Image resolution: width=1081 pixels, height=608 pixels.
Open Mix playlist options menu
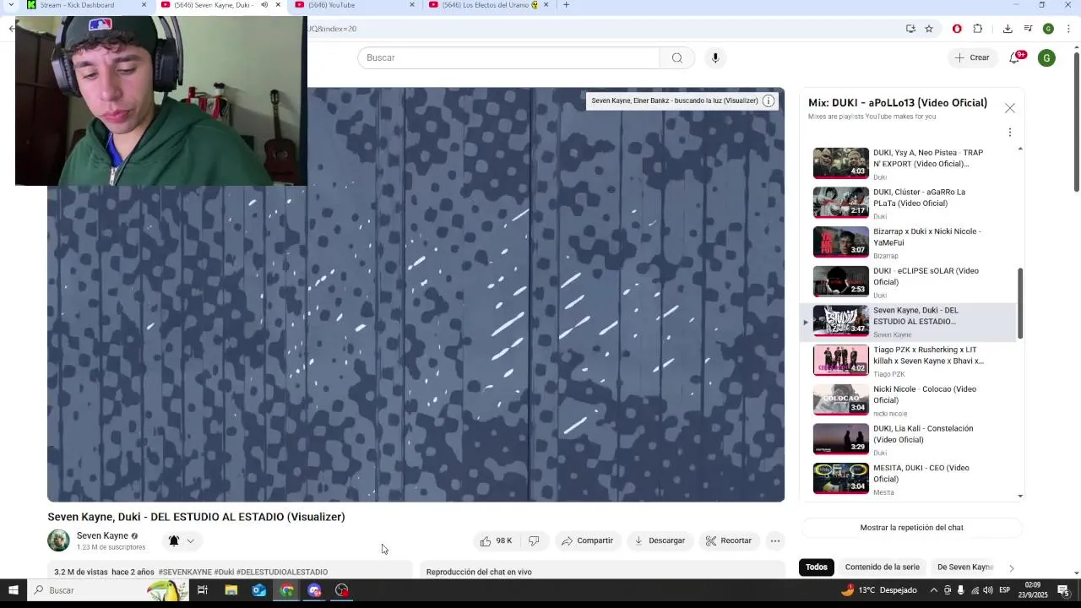coord(1009,133)
